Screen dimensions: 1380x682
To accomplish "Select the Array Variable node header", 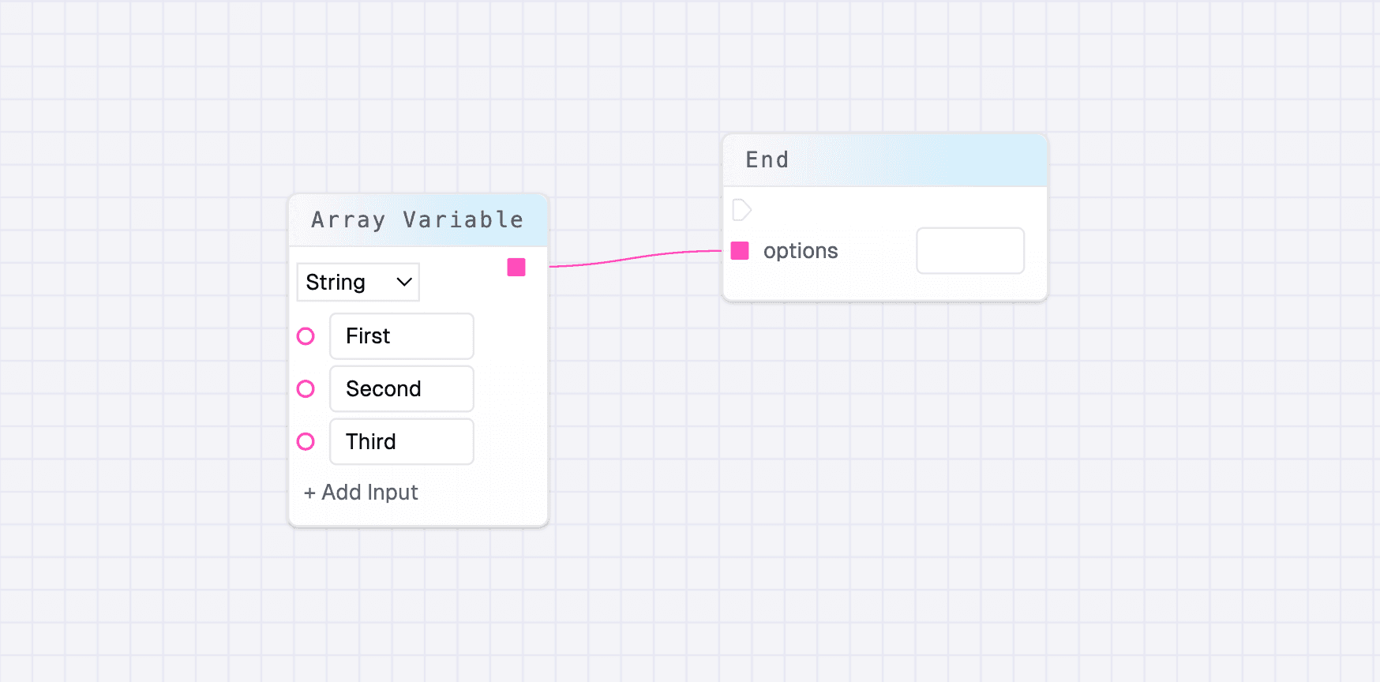I will tap(417, 219).
